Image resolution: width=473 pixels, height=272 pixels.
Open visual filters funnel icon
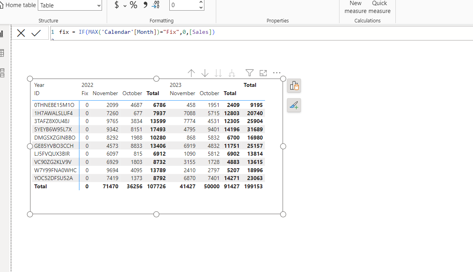point(249,73)
